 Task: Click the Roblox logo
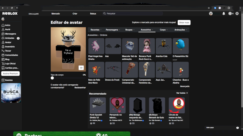(x=10, y=14)
